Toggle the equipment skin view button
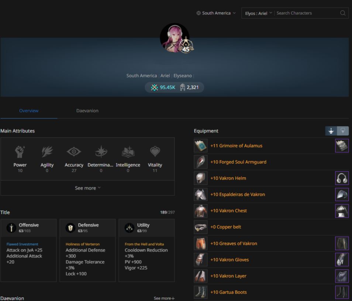352x301 pixels. pos(343,131)
